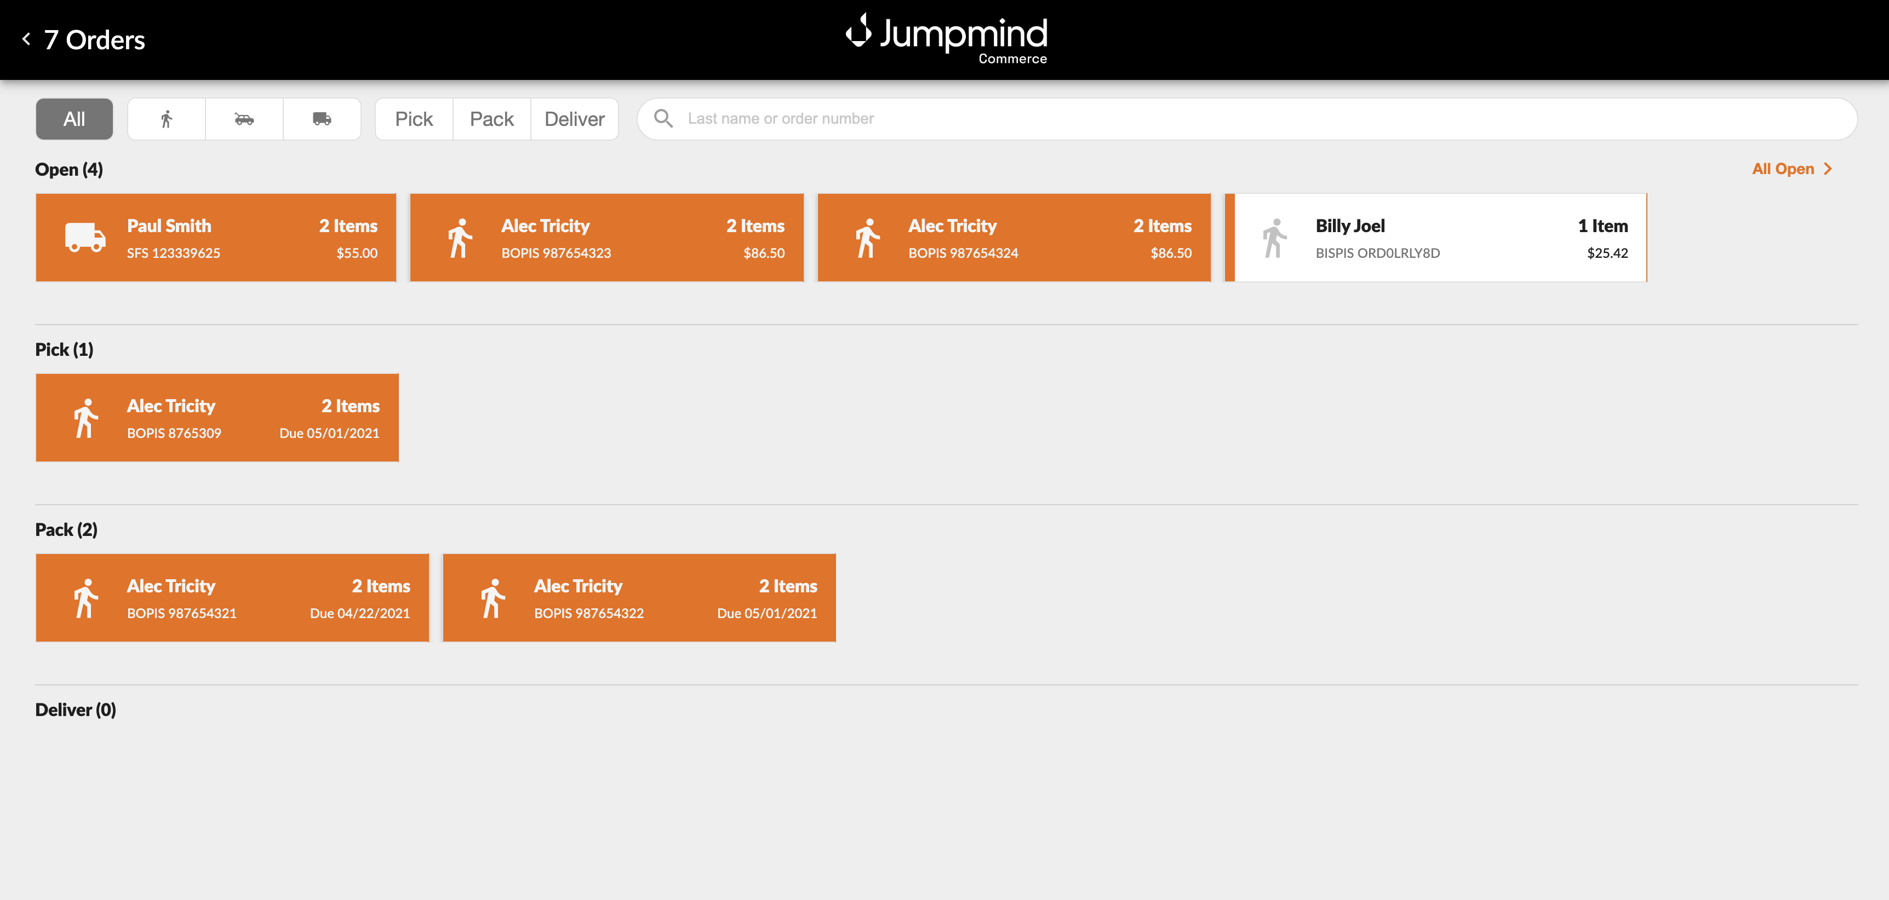1889x900 pixels.
Task: Toggle the Deliver status filter
Action: click(x=574, y=119)
